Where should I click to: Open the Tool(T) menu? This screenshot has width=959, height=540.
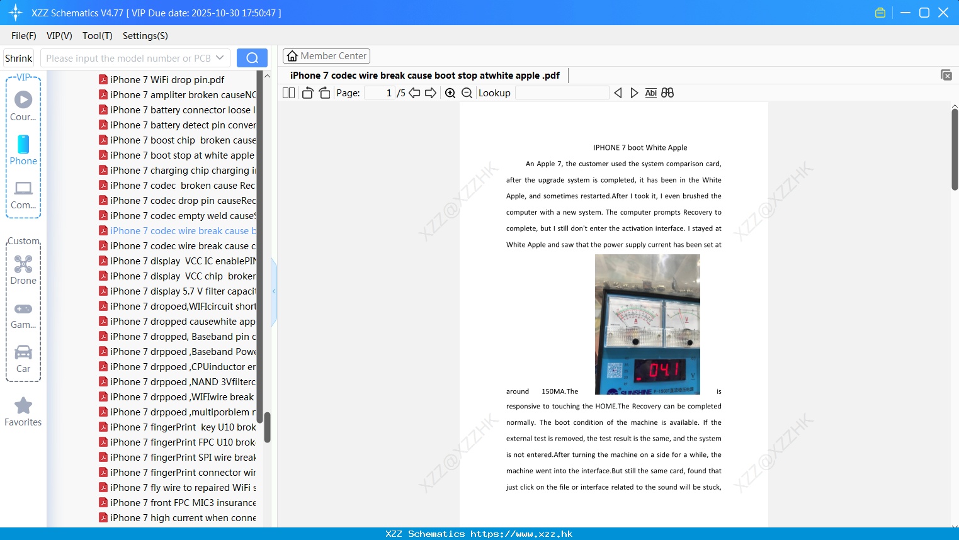98,36
